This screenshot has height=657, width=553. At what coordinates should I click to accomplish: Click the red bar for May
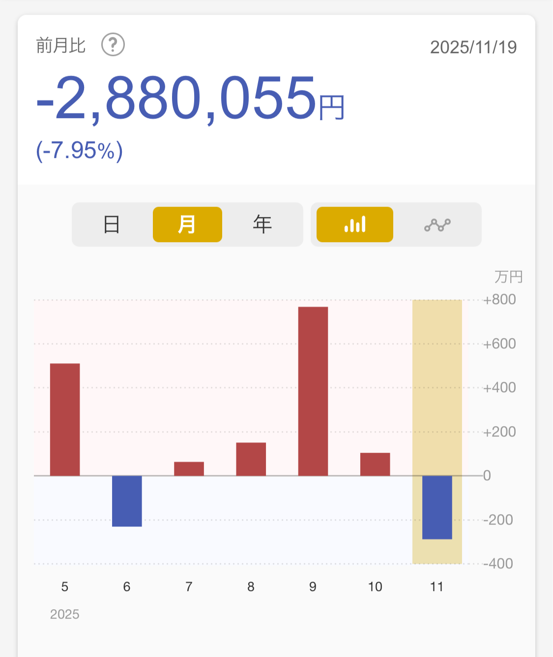[x=65, y=419]
